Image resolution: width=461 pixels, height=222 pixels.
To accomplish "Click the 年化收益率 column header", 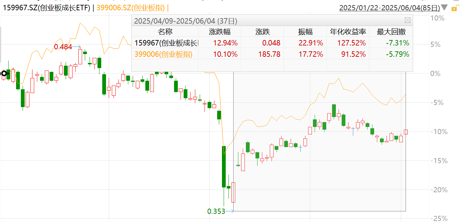I will pos(348,32).
